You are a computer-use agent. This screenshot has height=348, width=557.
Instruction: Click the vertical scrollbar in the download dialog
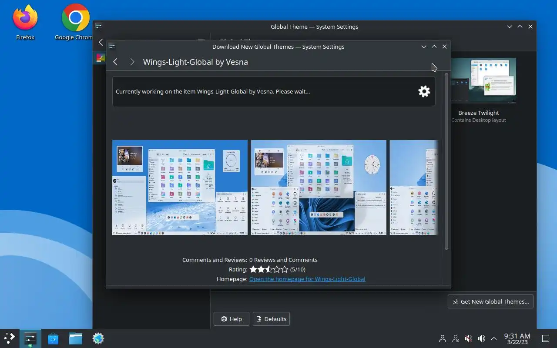coord(446,161)
